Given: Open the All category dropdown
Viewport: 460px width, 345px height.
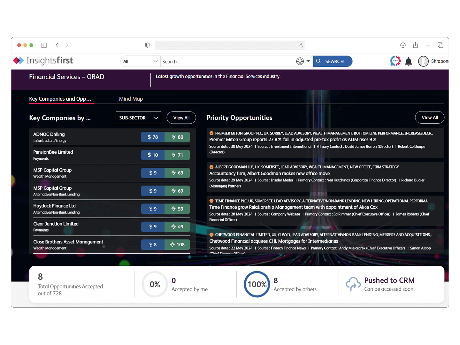Looking at the screenshot, I should click(141, 61).
